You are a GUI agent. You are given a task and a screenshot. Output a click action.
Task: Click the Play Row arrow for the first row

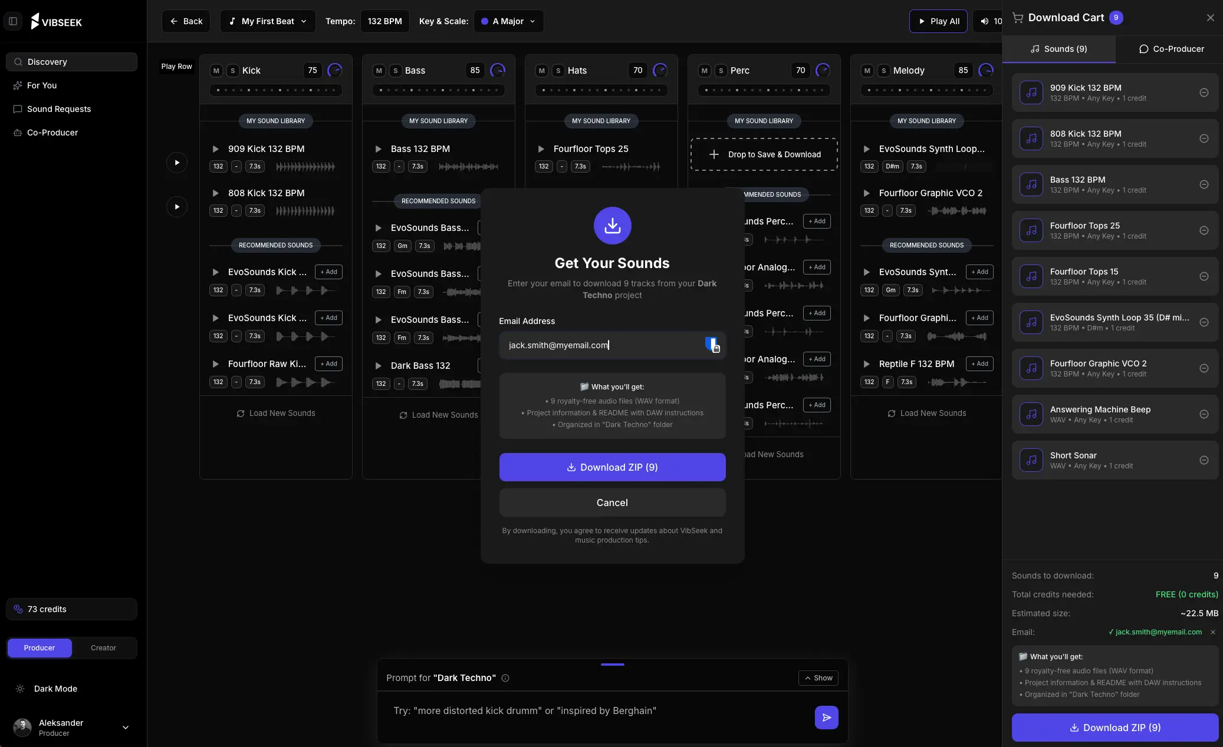coord(176,162)
